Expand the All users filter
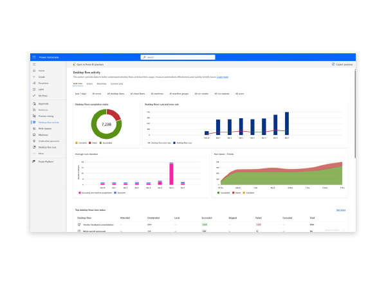This screenshot has width=386, height=286. click(x=239, y=94)
